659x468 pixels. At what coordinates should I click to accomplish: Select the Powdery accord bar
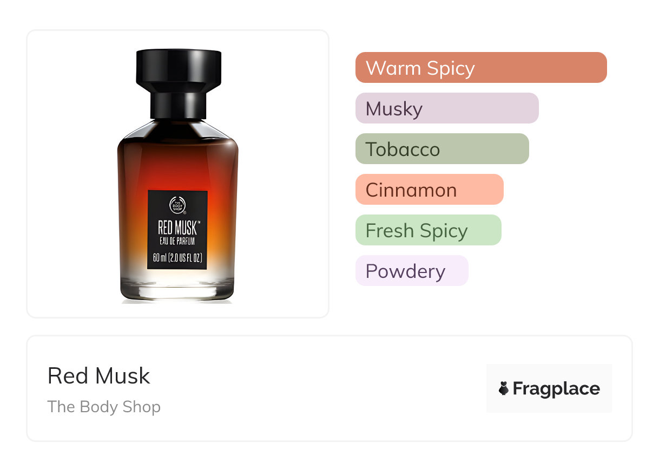click(412, 271)
